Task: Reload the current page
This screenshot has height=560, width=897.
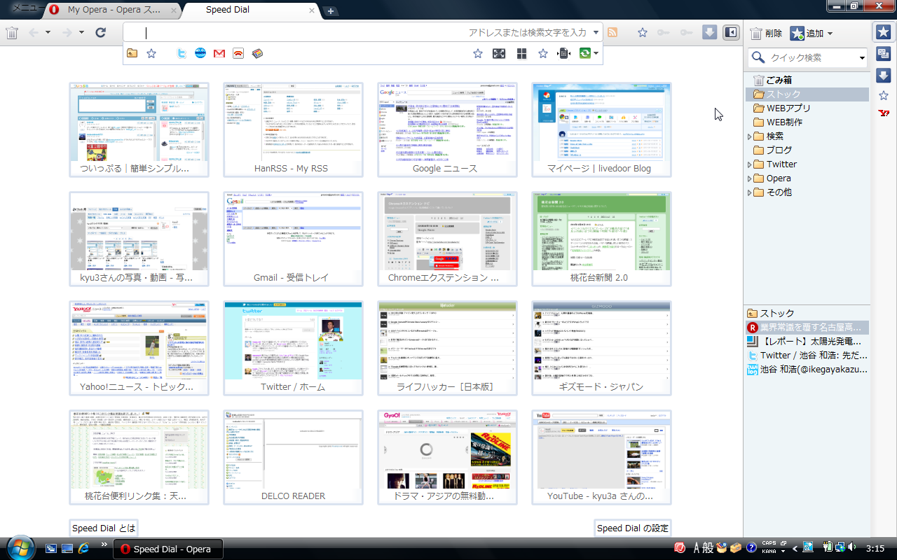Action: (x=100, y=33)
